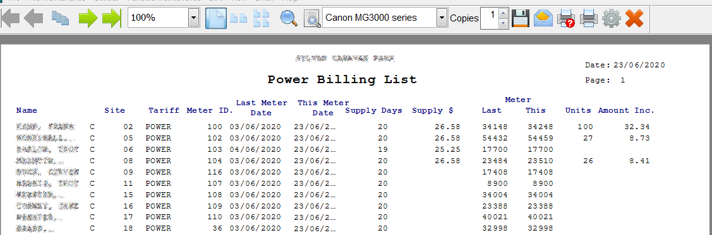Email the report via envelope icon
Screen dimensions: 712x235
(543, 18)
